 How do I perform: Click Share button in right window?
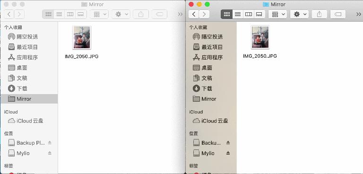click(319, 14)
